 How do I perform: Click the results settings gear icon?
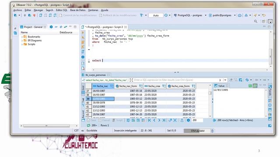188,120
